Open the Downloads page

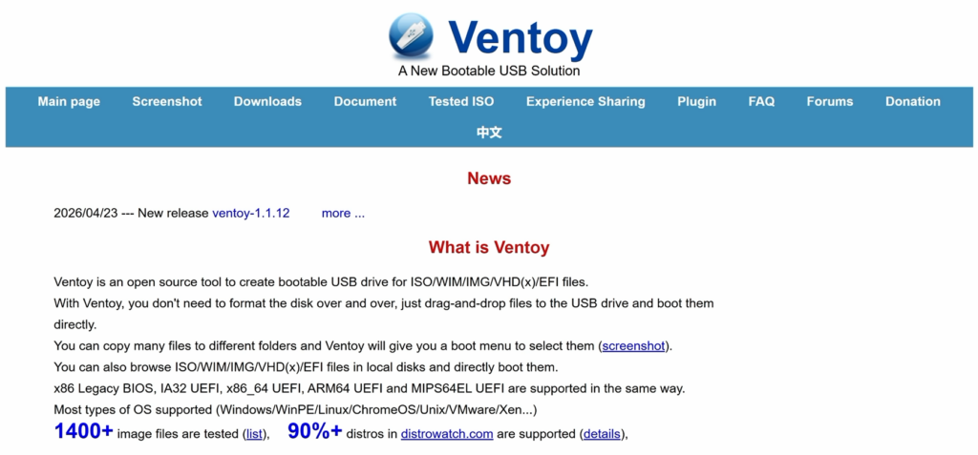tap(267, 102)
